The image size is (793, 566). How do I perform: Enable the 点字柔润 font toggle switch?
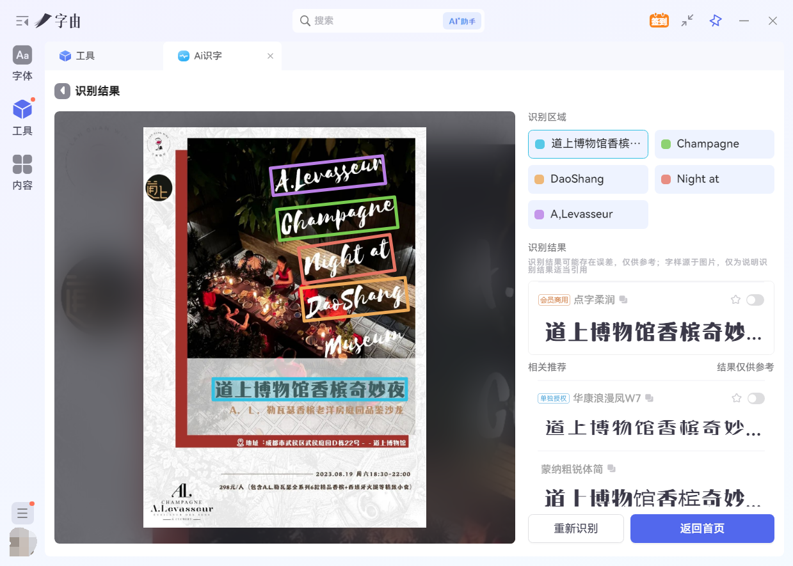pyautogui.click(x=755, y=299)
